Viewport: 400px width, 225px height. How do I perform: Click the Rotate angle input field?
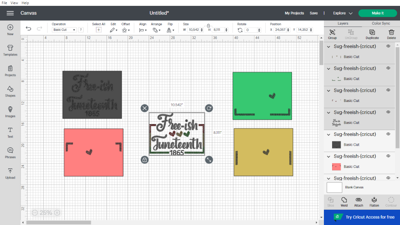(251, 30)
